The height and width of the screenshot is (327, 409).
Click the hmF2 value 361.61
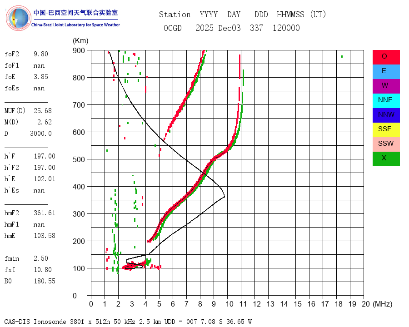pos(45,213)
